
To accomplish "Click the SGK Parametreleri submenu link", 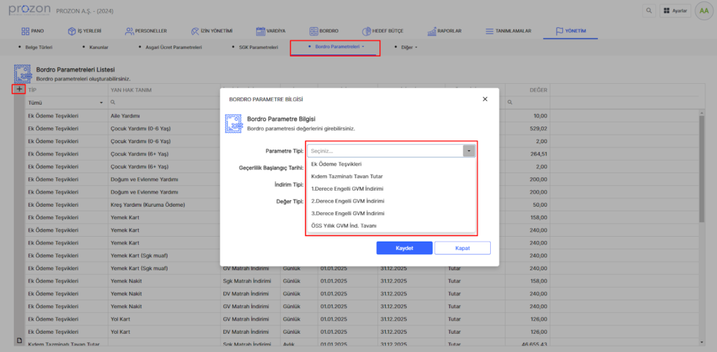I will coord(254,47).
